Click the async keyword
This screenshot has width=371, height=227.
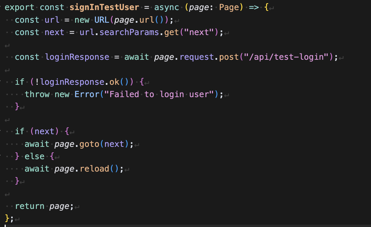tap(167, 7)
